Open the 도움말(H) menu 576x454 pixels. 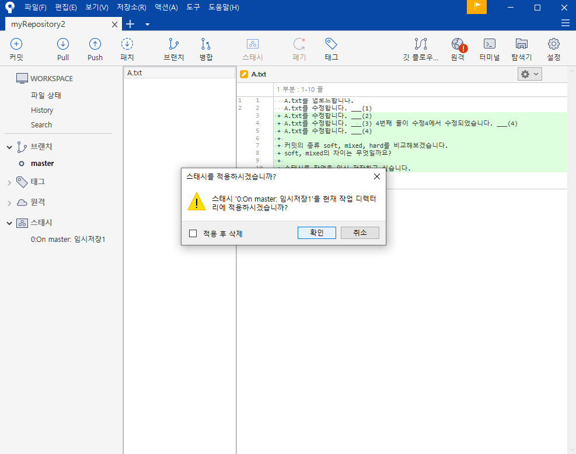tap(224, 8)
